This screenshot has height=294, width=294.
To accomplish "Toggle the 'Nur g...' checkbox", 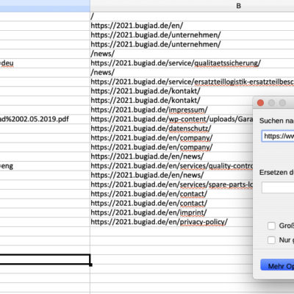I will (x=271, y=240).
